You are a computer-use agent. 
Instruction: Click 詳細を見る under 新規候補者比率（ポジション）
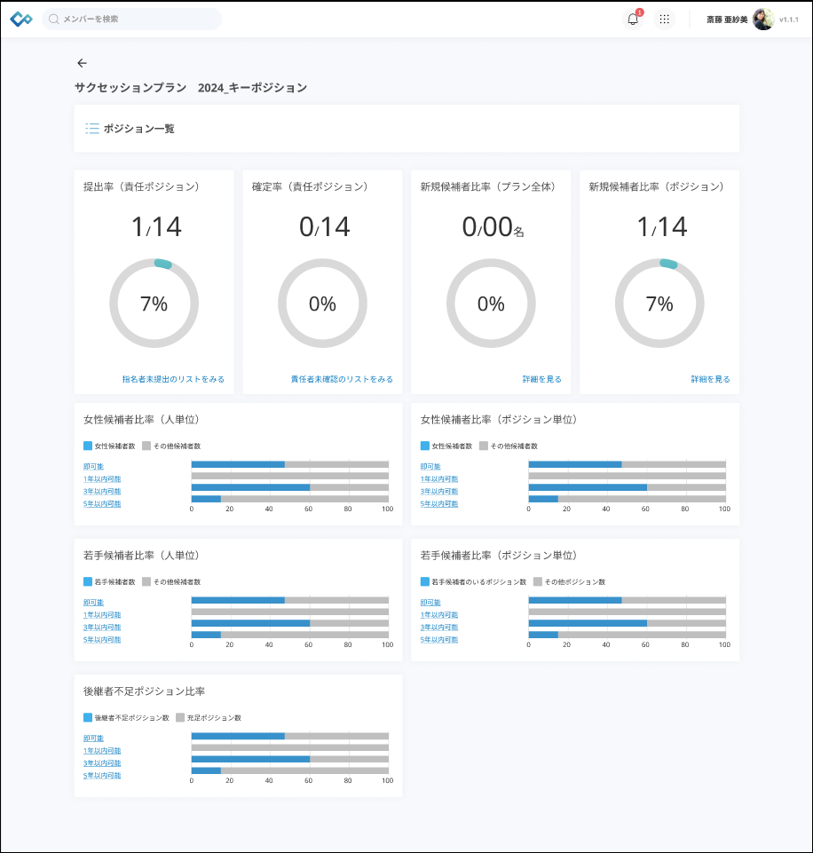pyautogui.click(x=710, y=379)
